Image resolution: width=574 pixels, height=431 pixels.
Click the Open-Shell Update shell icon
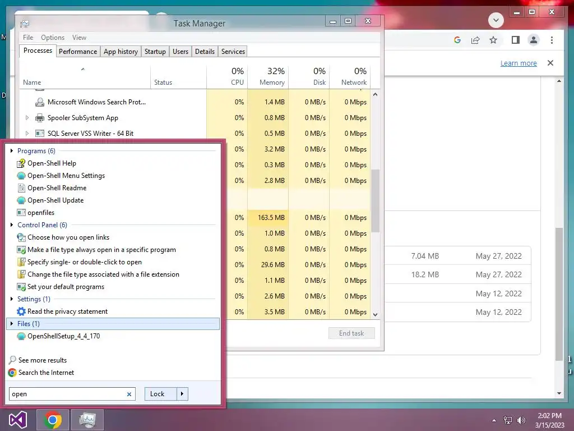click(x=21, y=200)
